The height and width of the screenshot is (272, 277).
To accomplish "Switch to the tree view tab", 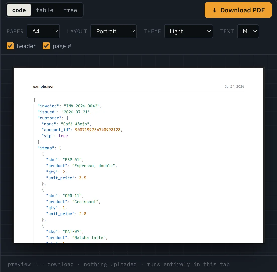I will (70, 10).
